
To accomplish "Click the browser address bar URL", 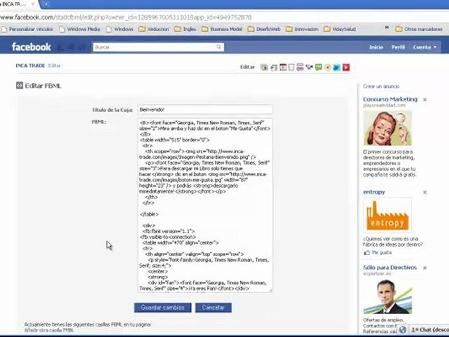I will 126,17.
